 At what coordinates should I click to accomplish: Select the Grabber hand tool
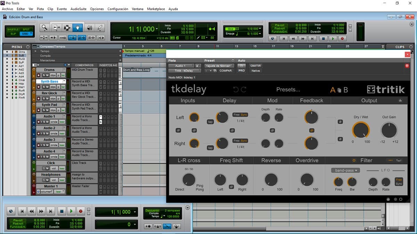(77, 28)
